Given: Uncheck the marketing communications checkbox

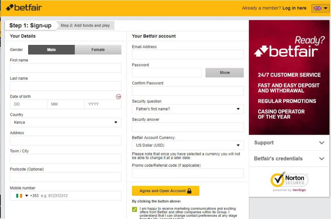Looking at the screenshot, I should pyautogui.click(x=134, y=209).
